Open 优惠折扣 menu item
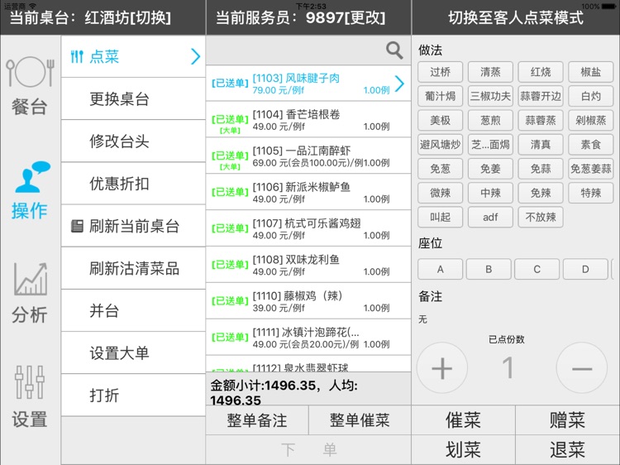620x465 pixels. (x=133, y=184)
